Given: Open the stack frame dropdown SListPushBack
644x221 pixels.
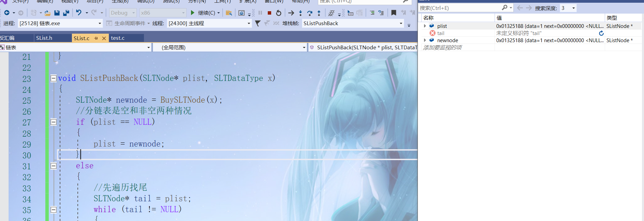Looking at the screenshot, I should point(353,23).
